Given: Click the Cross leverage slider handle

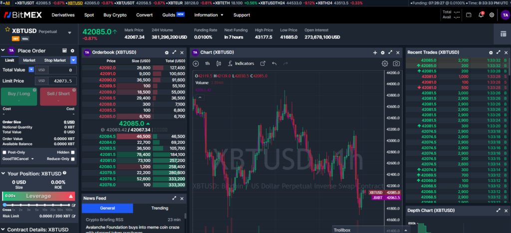Looking at the screenshot, I should pos(4,205).
